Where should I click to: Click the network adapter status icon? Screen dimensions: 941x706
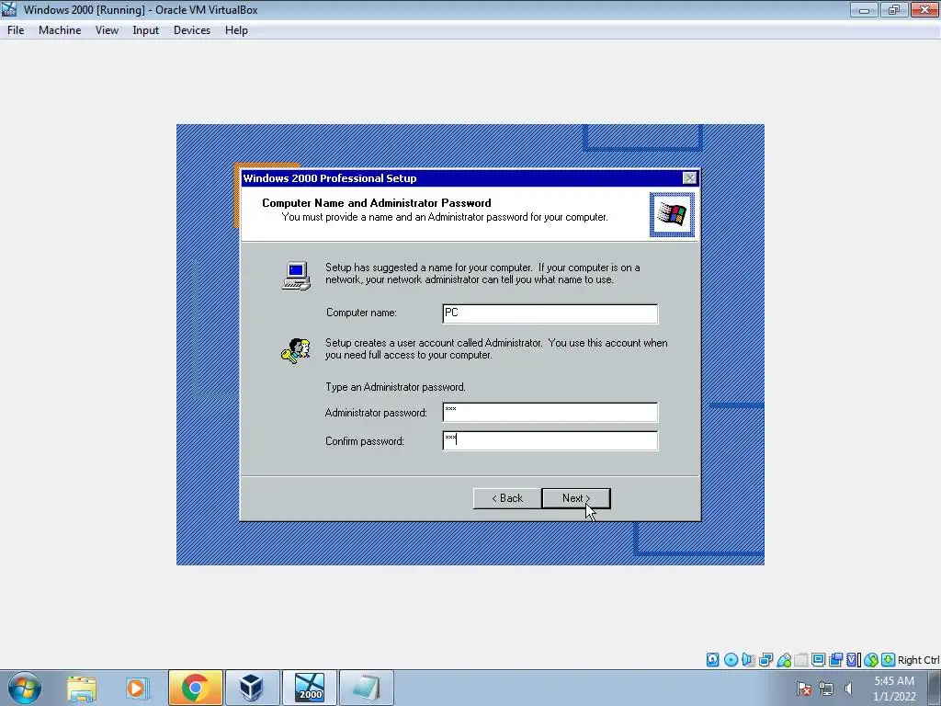pyautogui.click(x=765, y=660)
